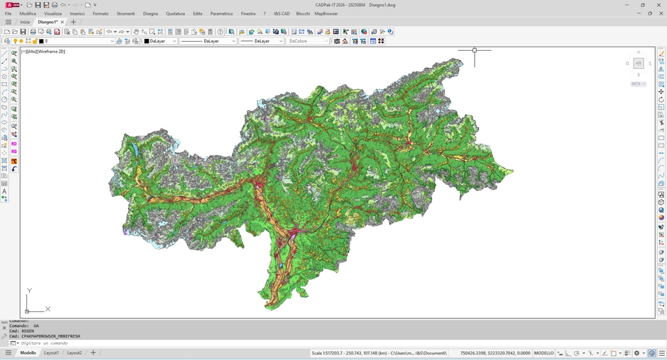Select the Spline draw tool
This screenshot has height=360, width=667.
click(4, 115)
